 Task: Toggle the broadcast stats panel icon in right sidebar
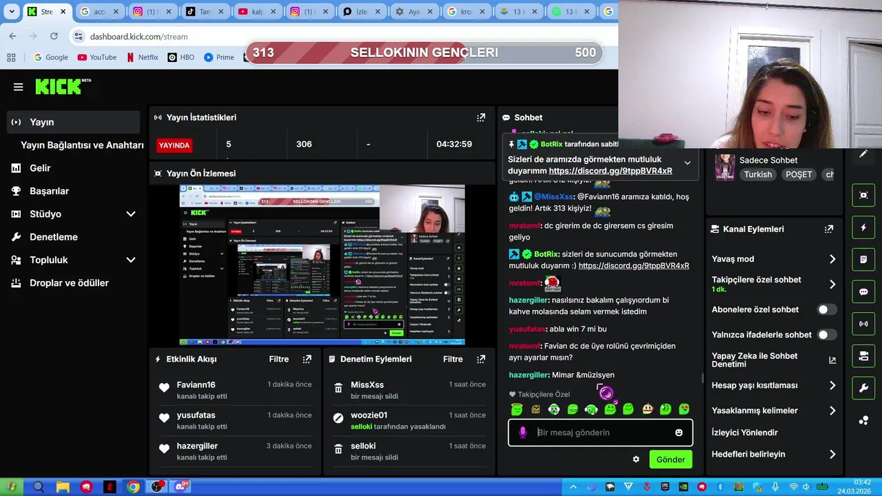pyautogui.click(x=863, y=324)
